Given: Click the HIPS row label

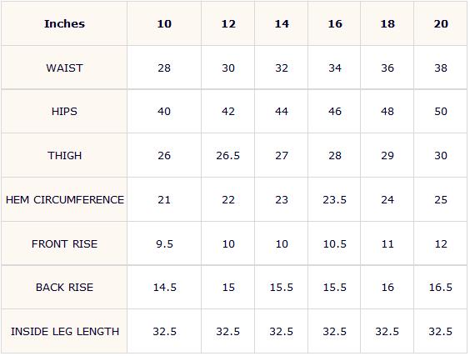Looking at the screenshot, I should point(64,111).
